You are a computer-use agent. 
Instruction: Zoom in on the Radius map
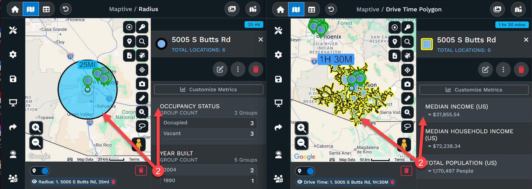pos(36,128)
